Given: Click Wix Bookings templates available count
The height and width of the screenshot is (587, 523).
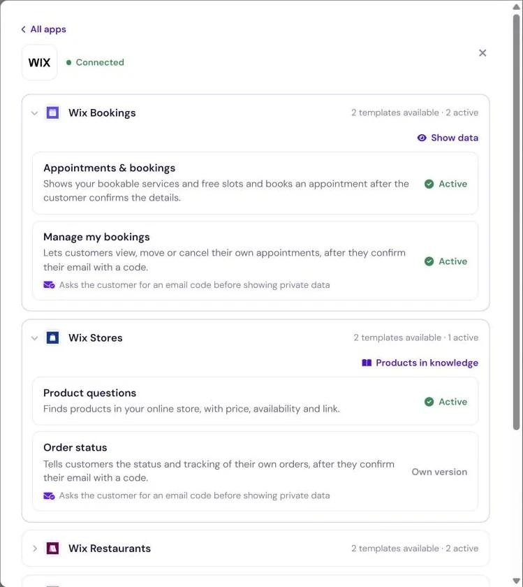Looking at the screenshot, I should pyautogui.click(x=395, y=113).
